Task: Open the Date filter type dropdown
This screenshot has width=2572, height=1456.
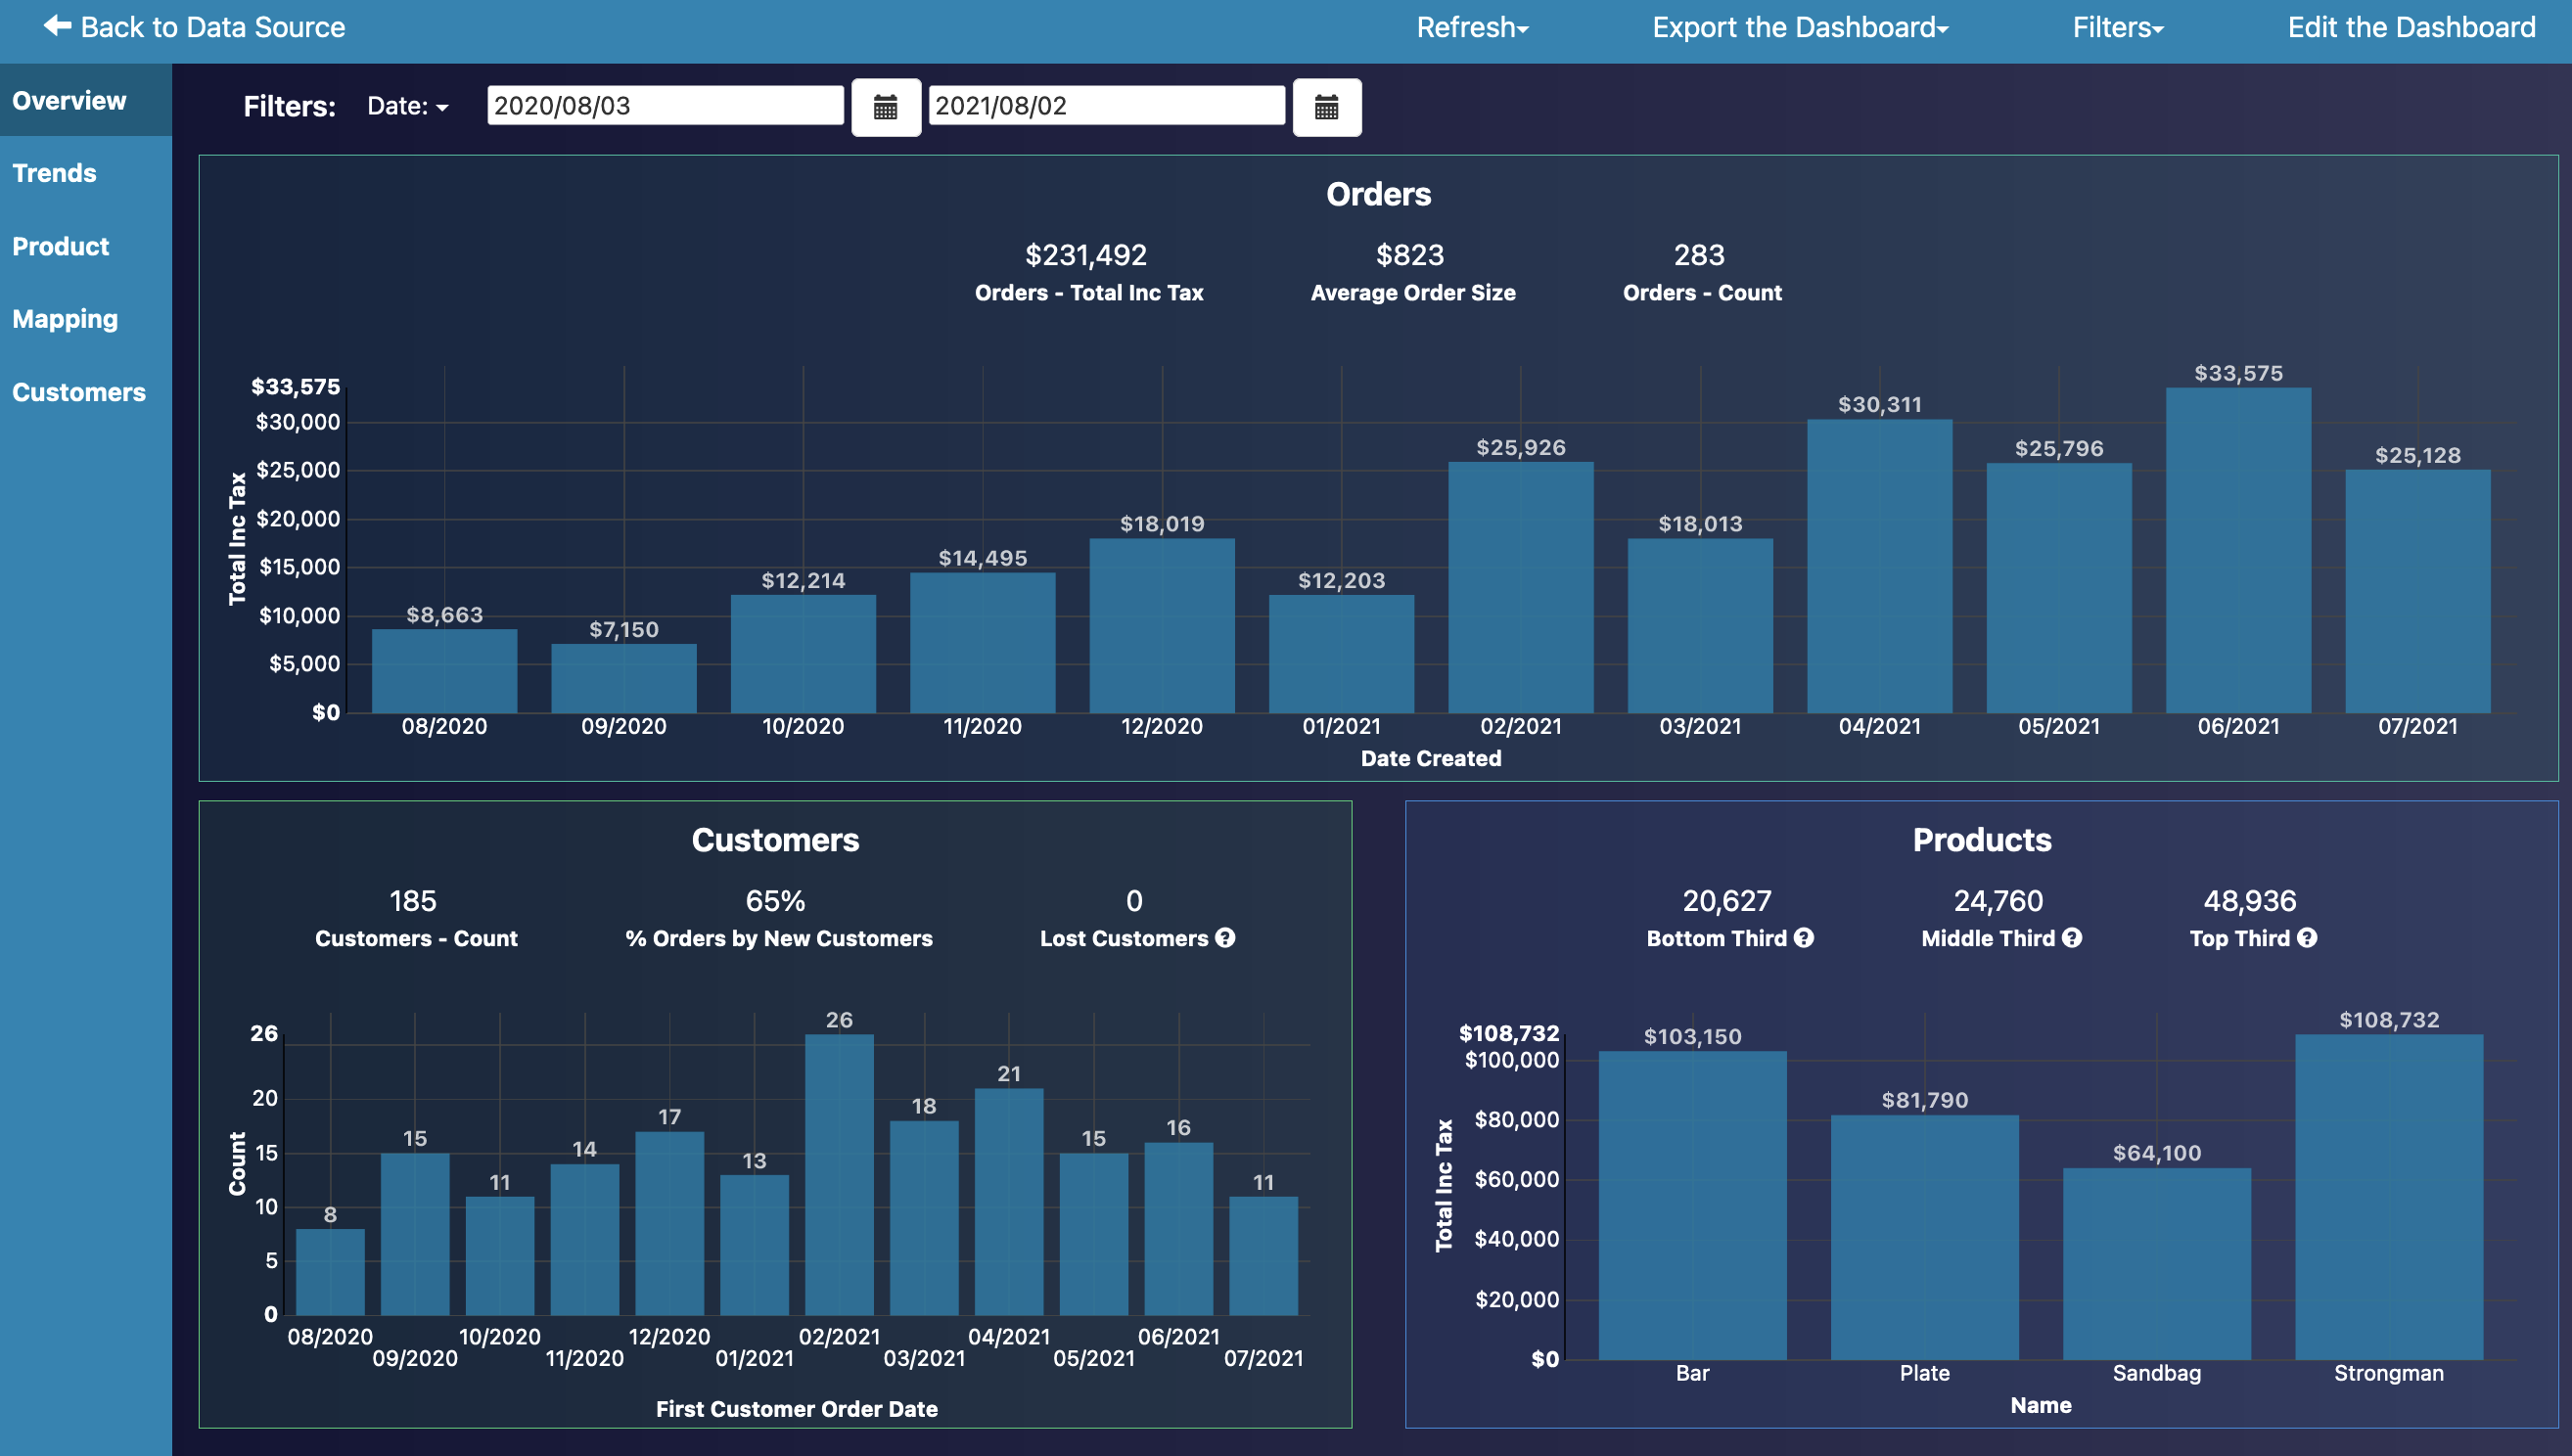Action: coord(407,106)
